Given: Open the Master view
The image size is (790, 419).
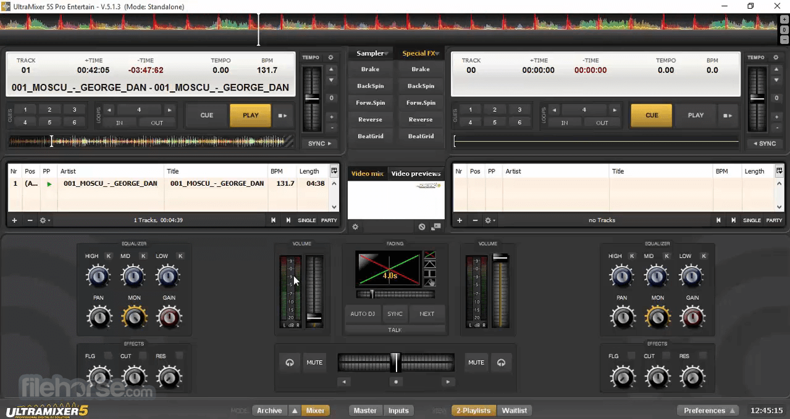Looking at the screenshot, I should point(365,410).
